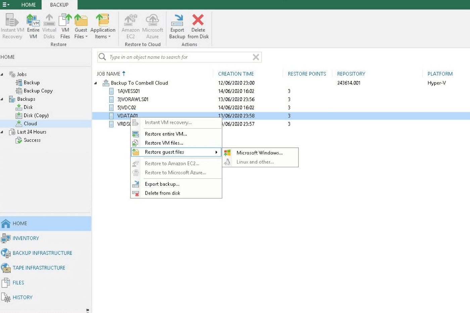Choose Export backup from context menu
Viewport: 470px width, 313px height.
pyautogui.click(x=176, y=184)
